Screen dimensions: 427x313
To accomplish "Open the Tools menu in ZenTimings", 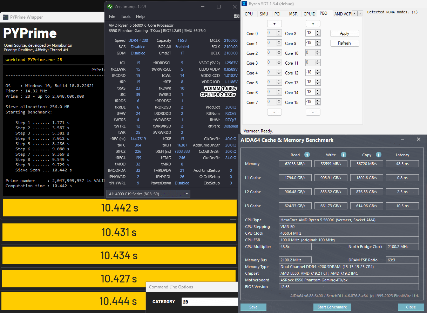I will 126,17.
